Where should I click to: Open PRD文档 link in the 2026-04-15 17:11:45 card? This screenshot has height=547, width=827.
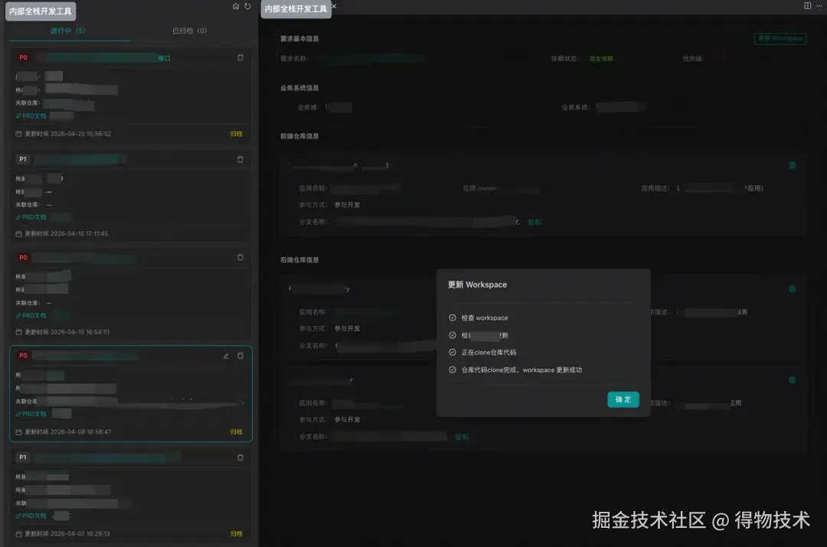[31, 217]
